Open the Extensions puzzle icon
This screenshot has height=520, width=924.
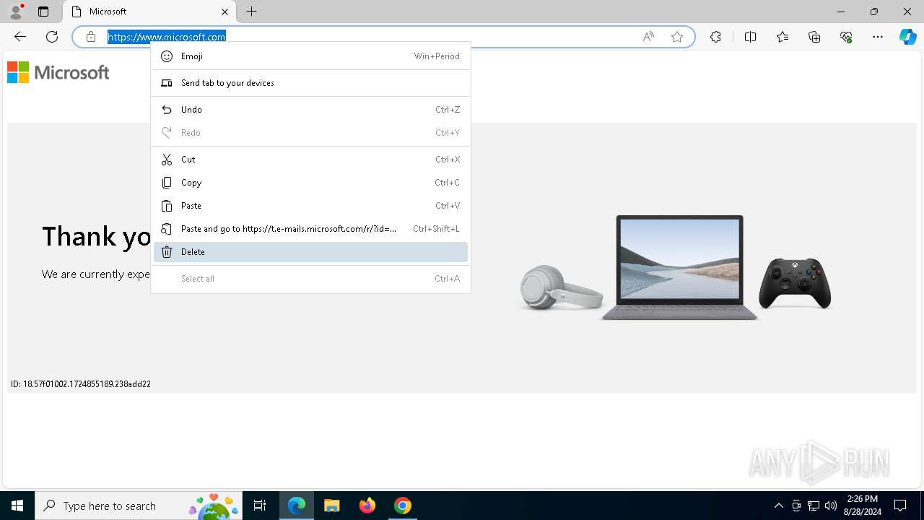point(715,37)
